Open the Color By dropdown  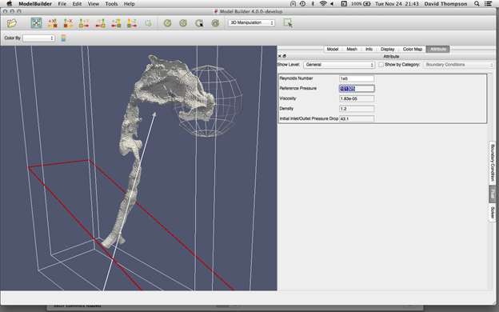coord(38,38)
